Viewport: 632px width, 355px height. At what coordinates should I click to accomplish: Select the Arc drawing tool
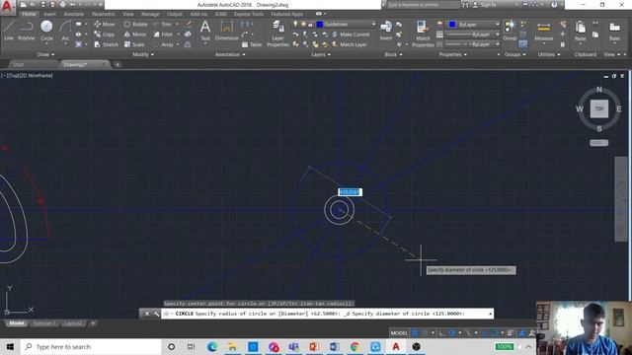click(x=65, y=31)
